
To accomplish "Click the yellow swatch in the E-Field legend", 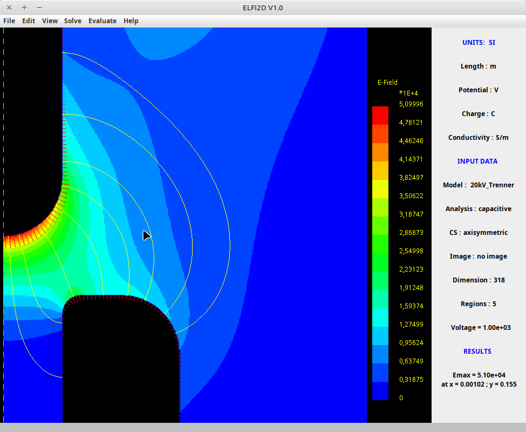I will pos(380,189).
